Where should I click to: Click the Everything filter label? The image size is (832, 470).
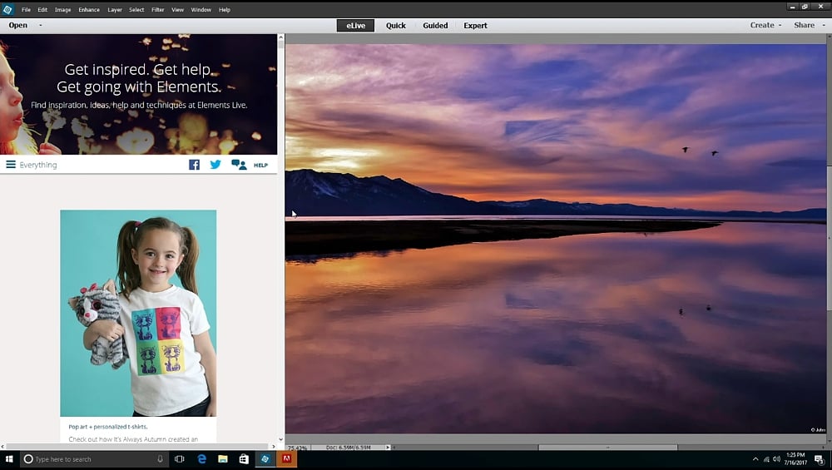[x=38, y=165]
